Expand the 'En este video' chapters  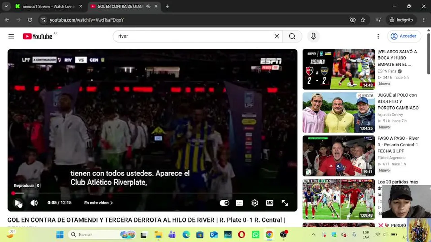tap(98, 203)
